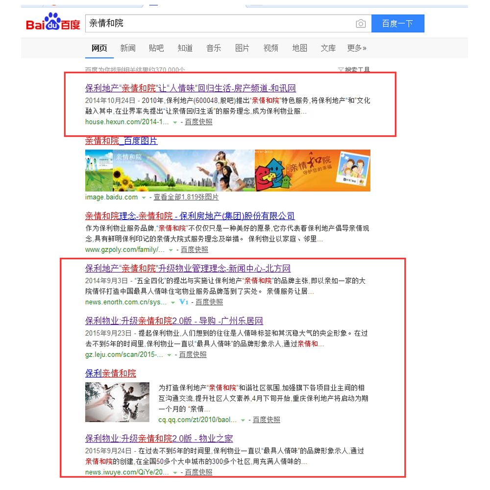Open the 视频 tab
This screenshot has height=490, width=490.
coord(271,48)
